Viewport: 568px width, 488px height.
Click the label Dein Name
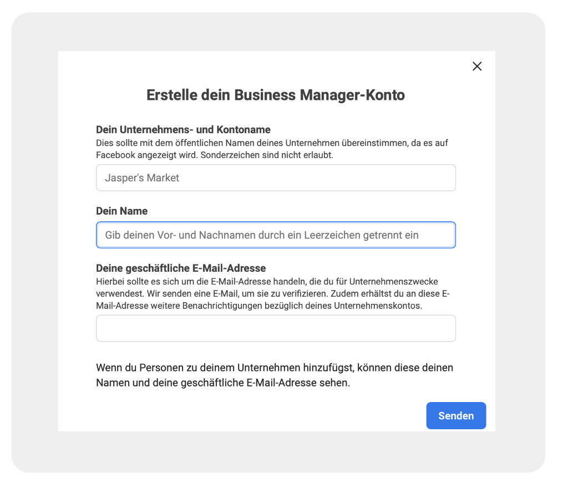click(x=121, y=211)
